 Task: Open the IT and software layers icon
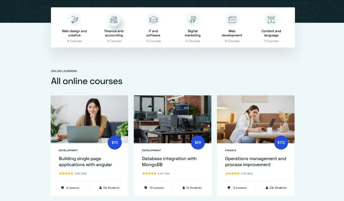153,20
